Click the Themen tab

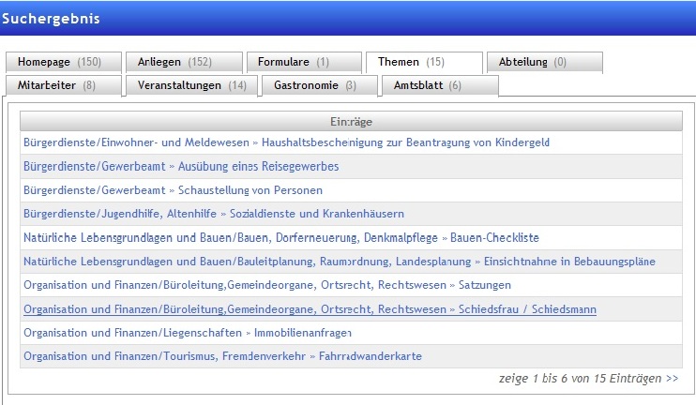click(423, 62)
